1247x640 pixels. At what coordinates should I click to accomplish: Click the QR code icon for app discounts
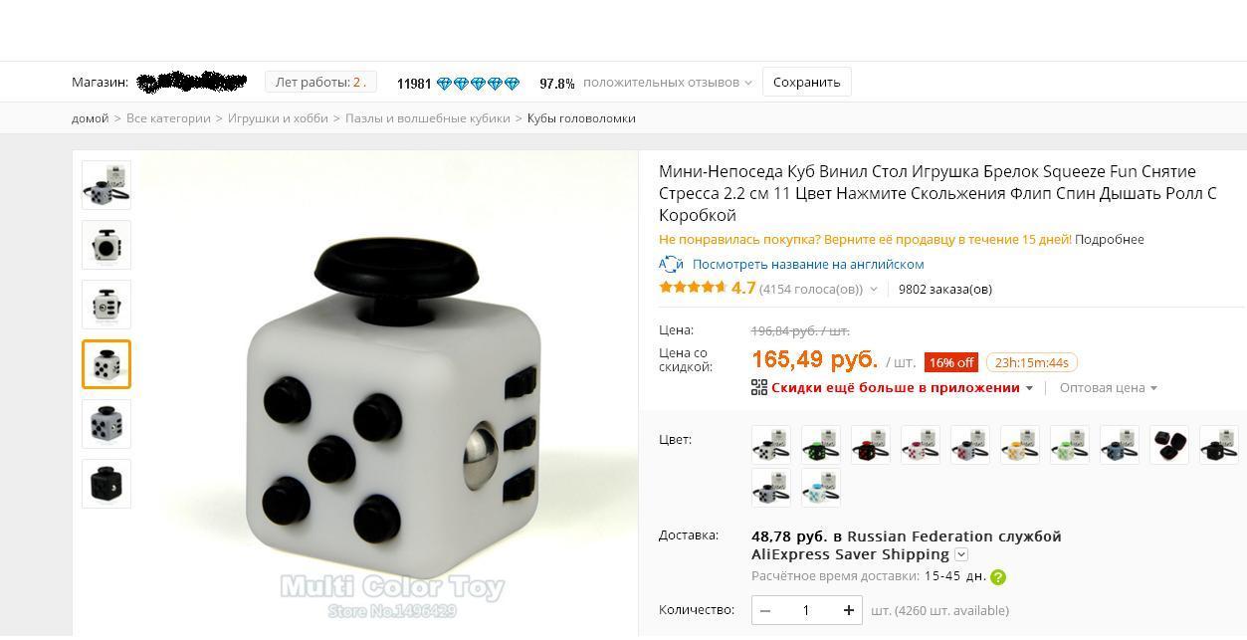759,387
